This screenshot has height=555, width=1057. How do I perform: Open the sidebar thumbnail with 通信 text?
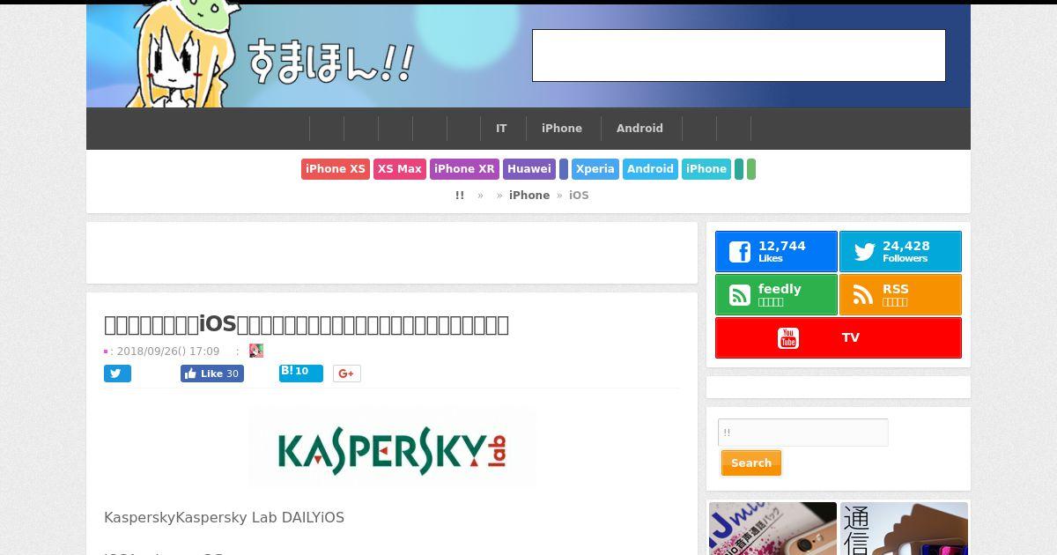tap(904, 529)
